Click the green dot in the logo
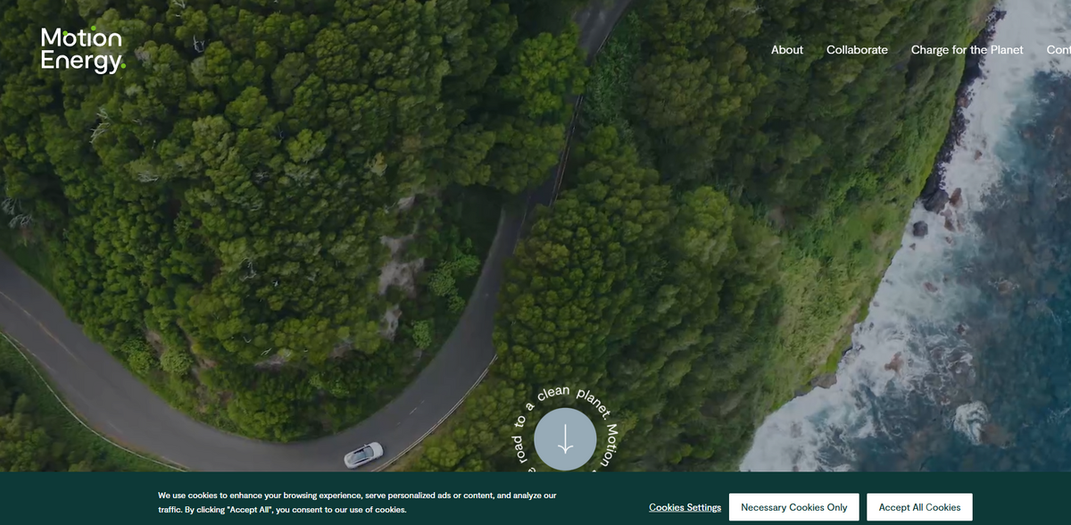The image size is (1071, 525). pyautogui.click(x=124, y=66)
